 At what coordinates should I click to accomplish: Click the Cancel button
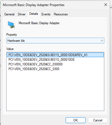tap(98, 120)
